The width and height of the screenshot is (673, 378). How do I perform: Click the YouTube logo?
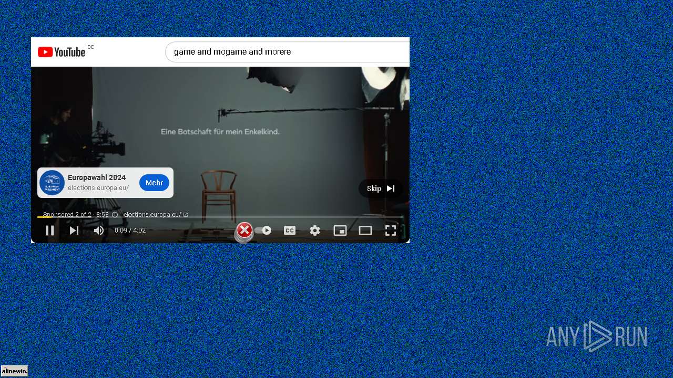point(62,52)
